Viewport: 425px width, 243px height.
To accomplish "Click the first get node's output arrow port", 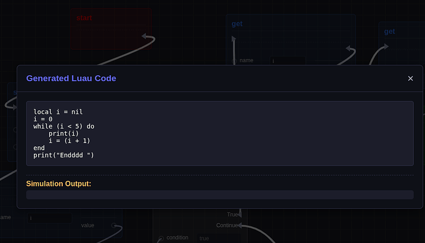I will click(348, 48).
